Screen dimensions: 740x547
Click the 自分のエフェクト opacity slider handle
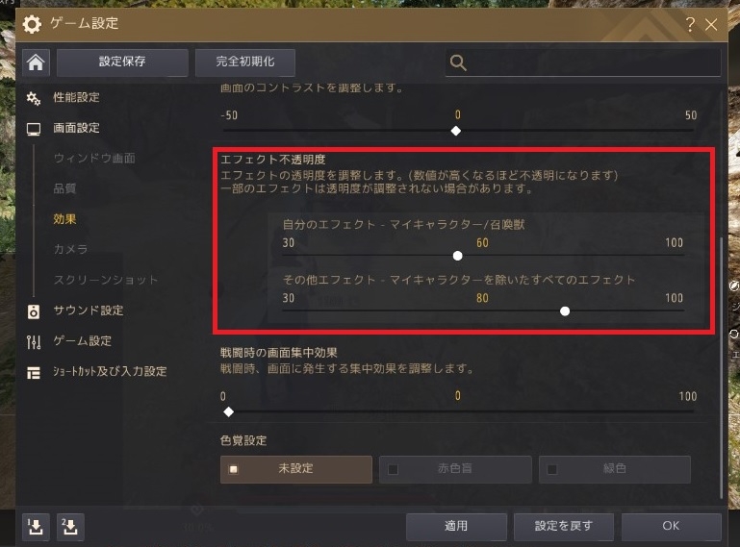pos(457,256)
